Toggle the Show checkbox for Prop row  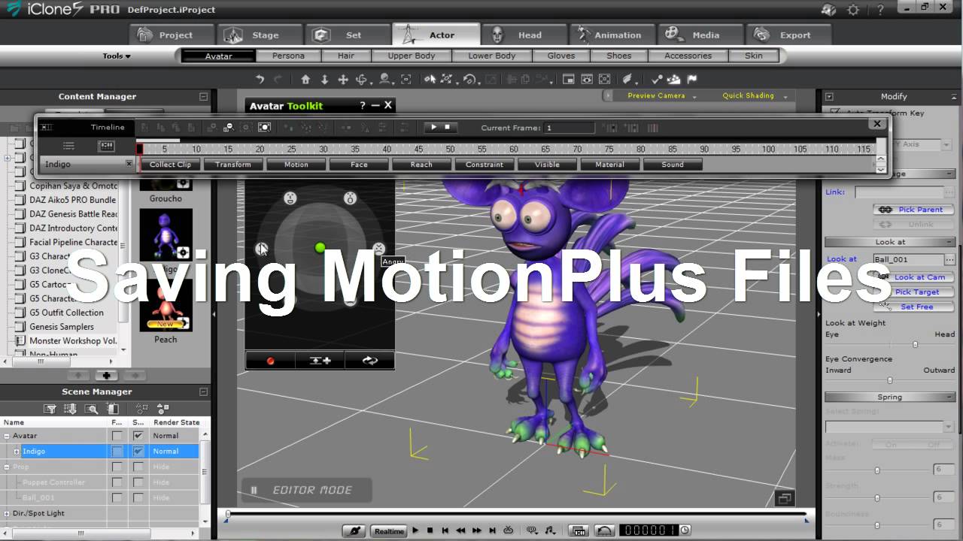pos(138,467)
